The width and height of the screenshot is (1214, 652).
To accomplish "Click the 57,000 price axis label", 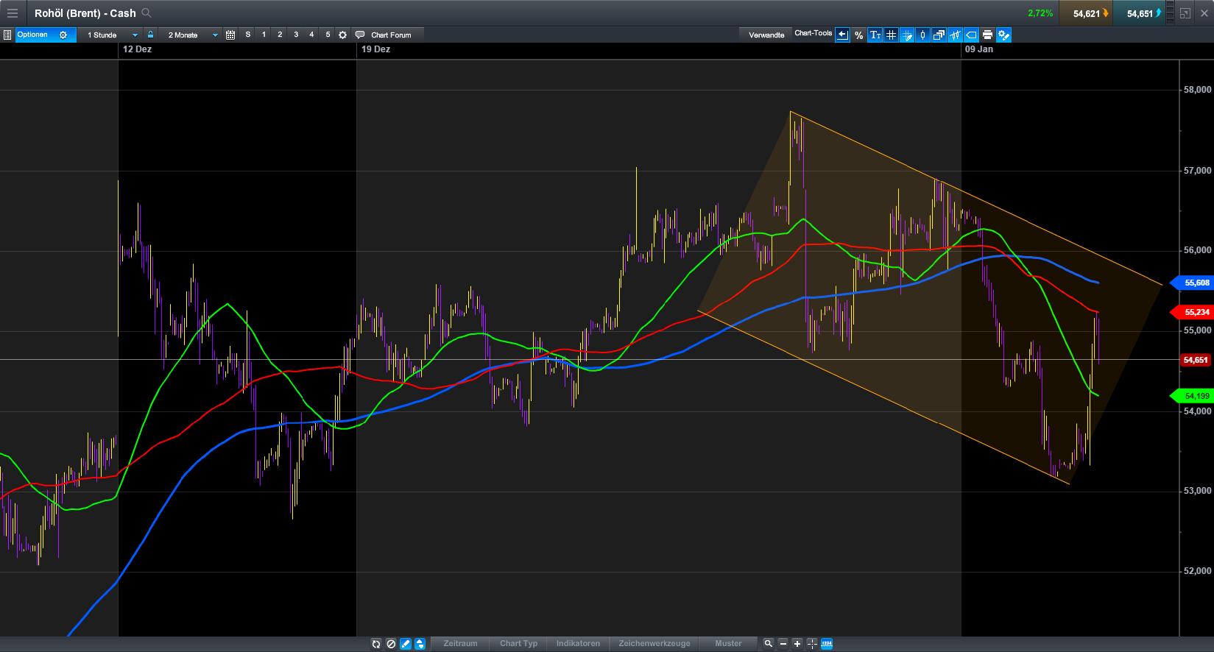I will [1197, 170].
